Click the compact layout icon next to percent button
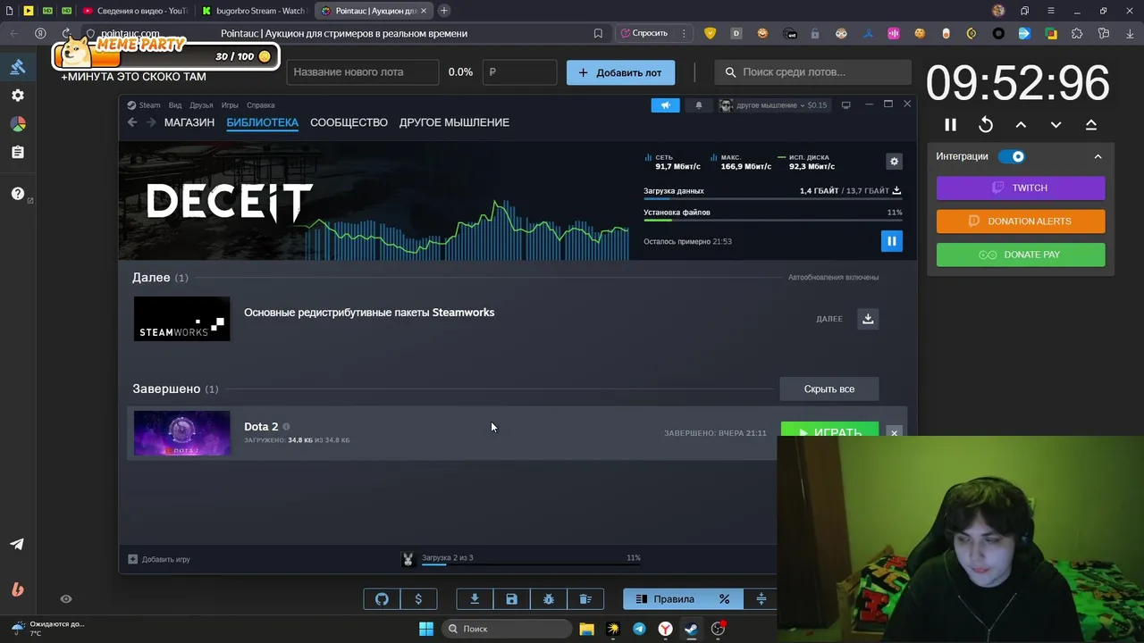1144x643 pixels. point(761,599)
